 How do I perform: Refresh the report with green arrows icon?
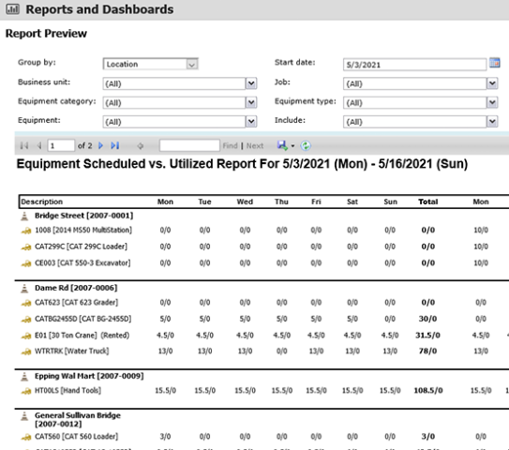click(306, 145)
